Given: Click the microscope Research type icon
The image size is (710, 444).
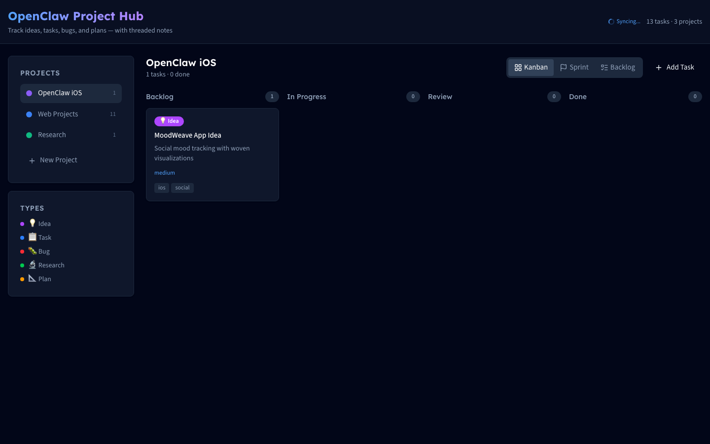Looking at the screenshot, I should [33, 264].
